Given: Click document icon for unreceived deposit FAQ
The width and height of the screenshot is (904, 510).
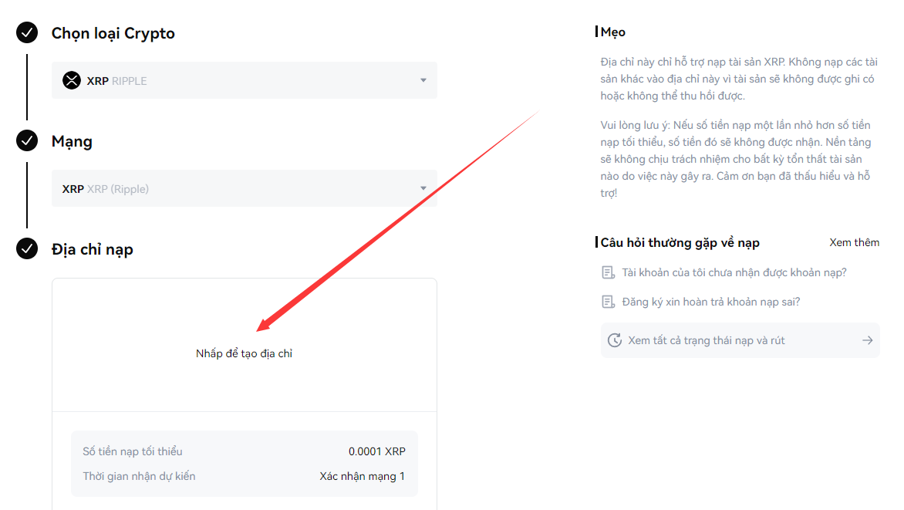Looking at the screenshot, I should click(609, 272).
